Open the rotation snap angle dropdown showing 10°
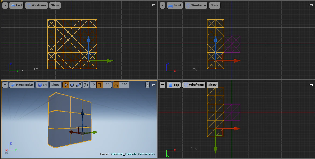 coord(124,85)
